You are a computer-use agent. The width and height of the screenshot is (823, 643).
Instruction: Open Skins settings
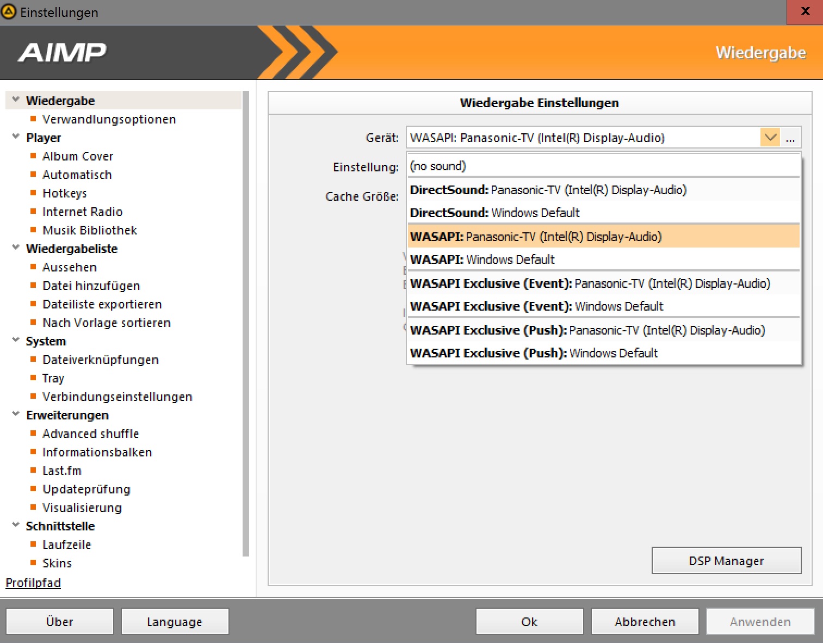coord(57,563)
